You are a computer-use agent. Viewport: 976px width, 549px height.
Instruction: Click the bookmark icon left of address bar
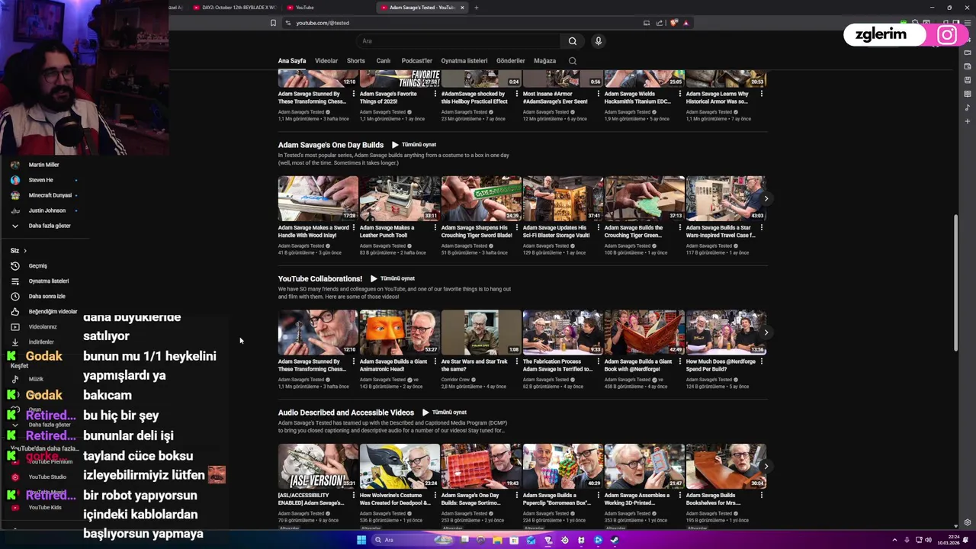pyautogui.click(x=273, y=23)
